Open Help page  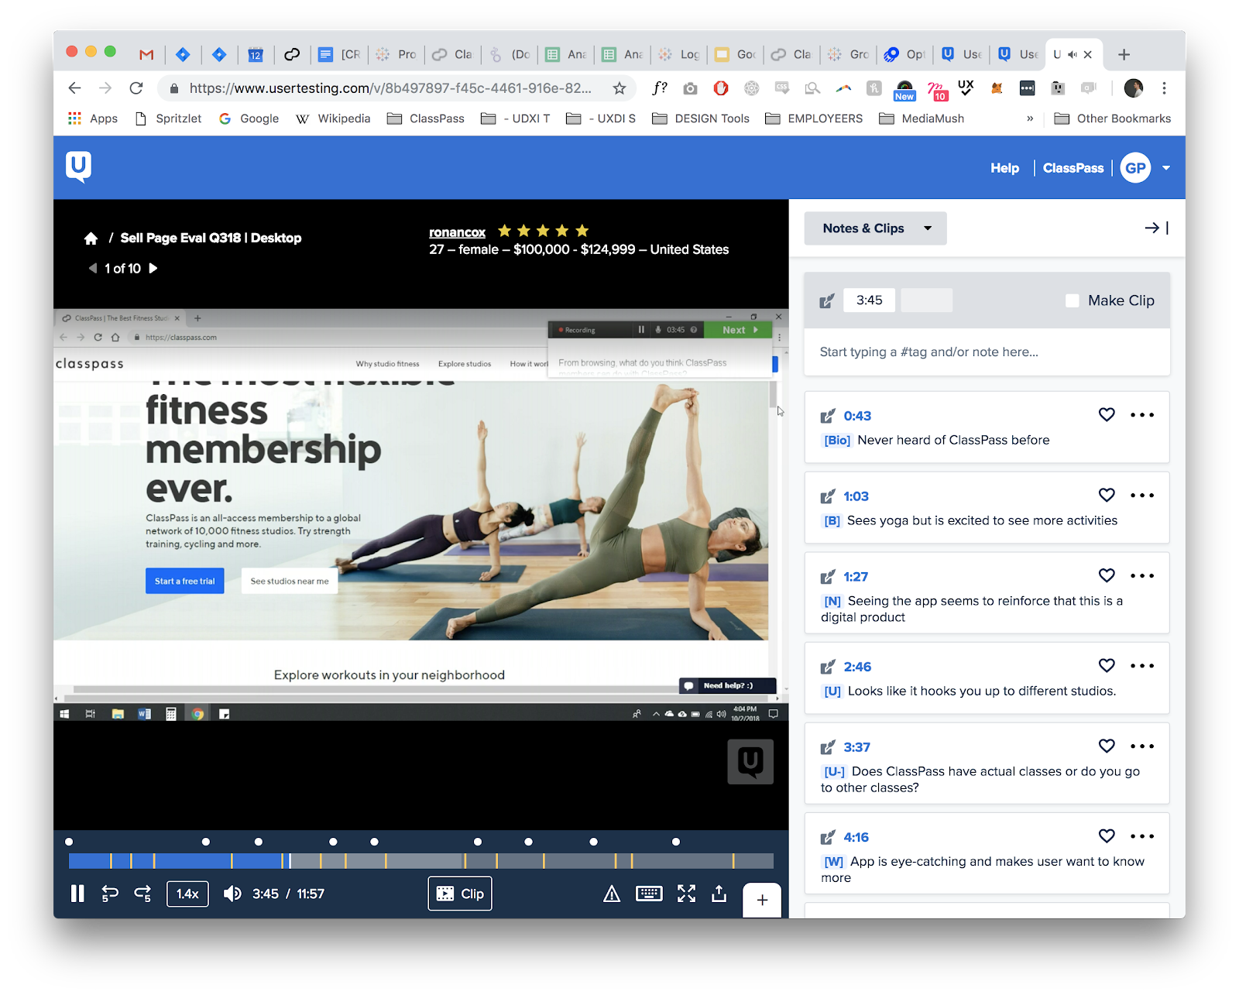1004,168
